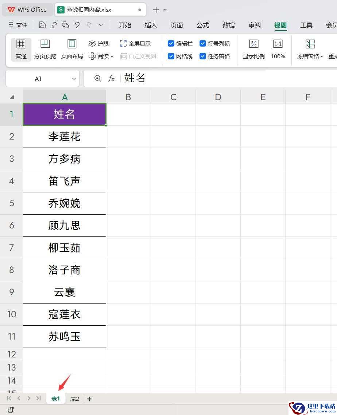Click the select-all corner triangle
The height and width of the screenshot is (415, 337).
12,97
